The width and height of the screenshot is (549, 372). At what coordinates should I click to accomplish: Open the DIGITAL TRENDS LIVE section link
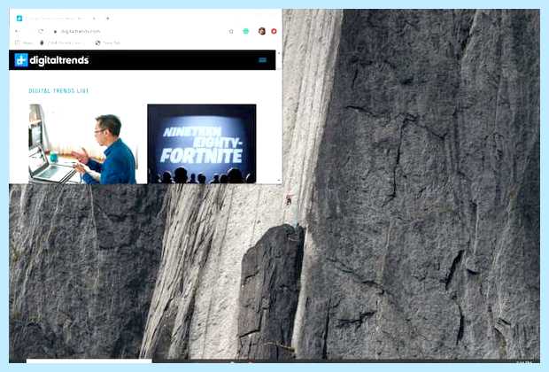[58, 90]
